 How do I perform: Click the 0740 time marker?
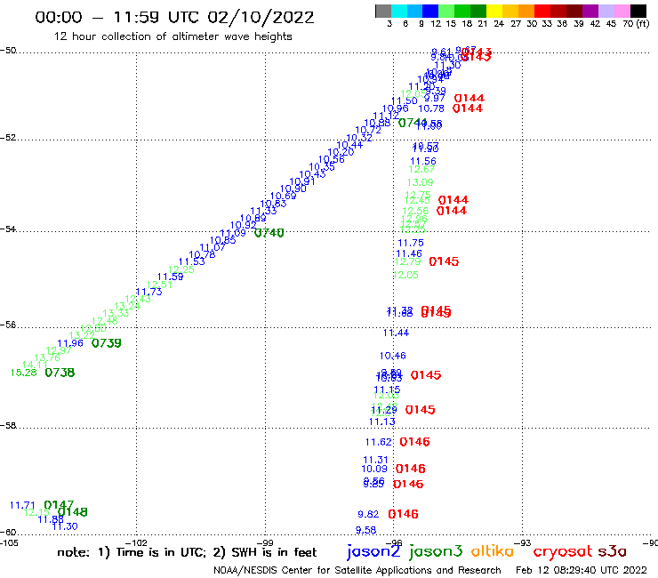[269, 233]
